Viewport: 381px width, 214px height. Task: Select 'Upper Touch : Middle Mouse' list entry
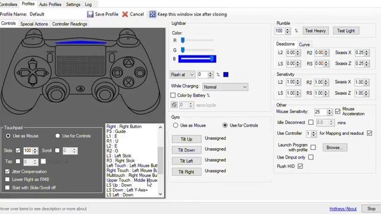(132, 180)
